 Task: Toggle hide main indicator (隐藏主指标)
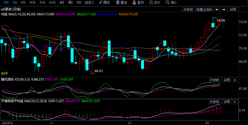pos(204,10)
